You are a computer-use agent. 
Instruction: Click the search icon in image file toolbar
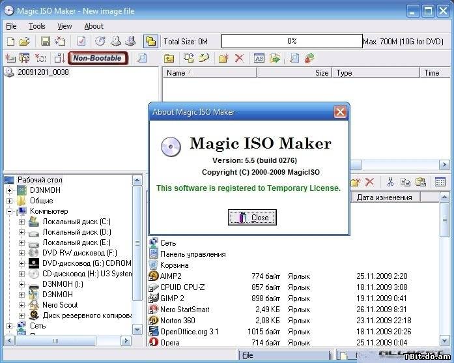(294, 58)
